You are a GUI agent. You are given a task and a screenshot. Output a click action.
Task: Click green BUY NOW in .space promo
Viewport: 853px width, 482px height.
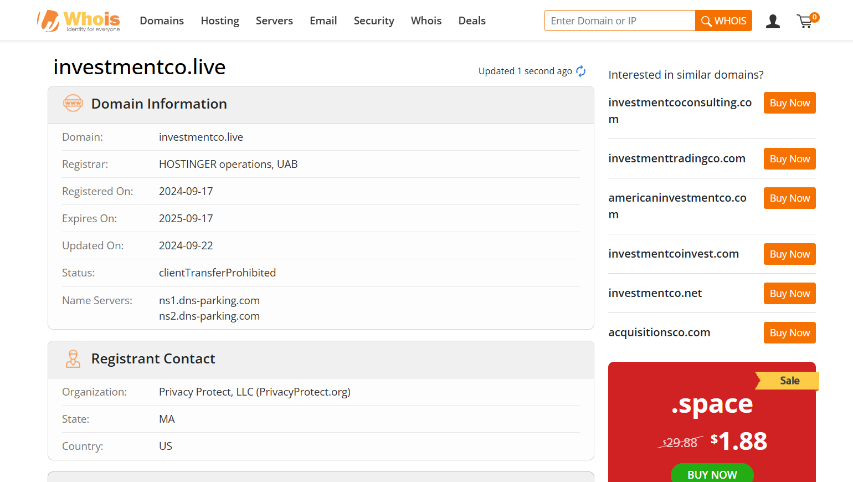[x=712, y=474]
